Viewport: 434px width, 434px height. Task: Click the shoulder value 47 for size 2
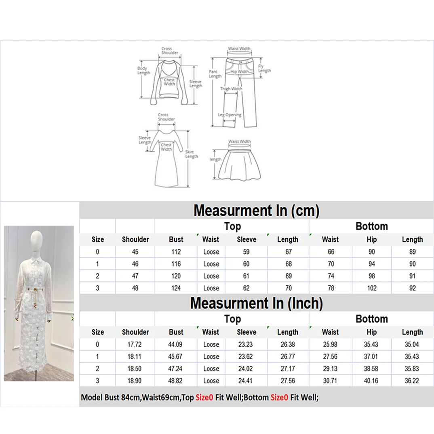(135, 276)
